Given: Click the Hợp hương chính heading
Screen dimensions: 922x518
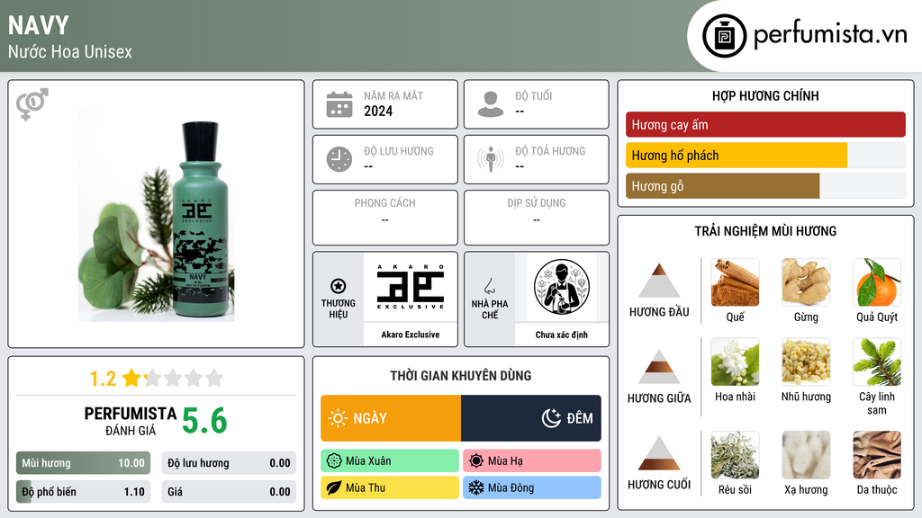Looking at the screenshot, I should point(765,95).
